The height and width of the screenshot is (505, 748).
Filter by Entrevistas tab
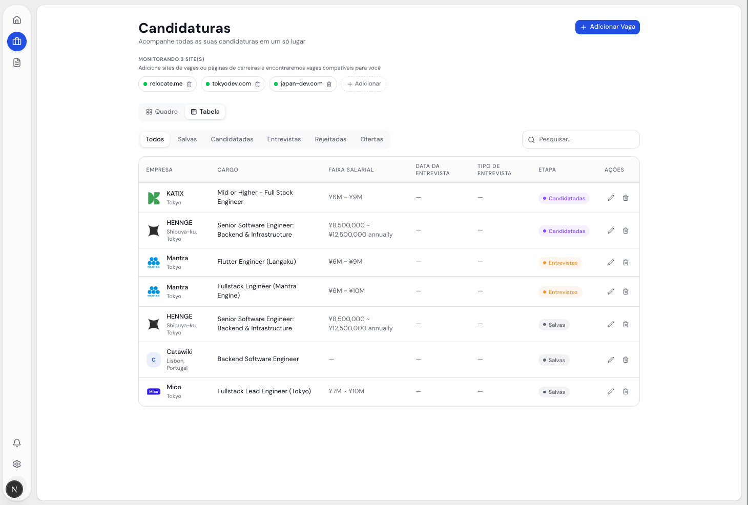284,139
